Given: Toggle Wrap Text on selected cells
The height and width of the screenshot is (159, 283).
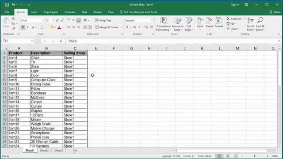Looking at the screenshot, I should (x=103, y=20).
